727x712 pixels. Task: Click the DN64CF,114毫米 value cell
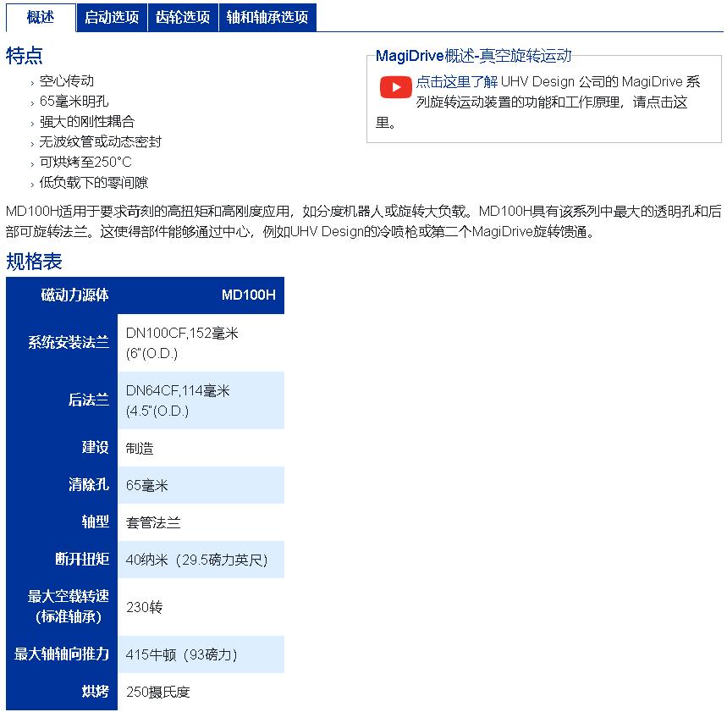(x=201, y=400)
